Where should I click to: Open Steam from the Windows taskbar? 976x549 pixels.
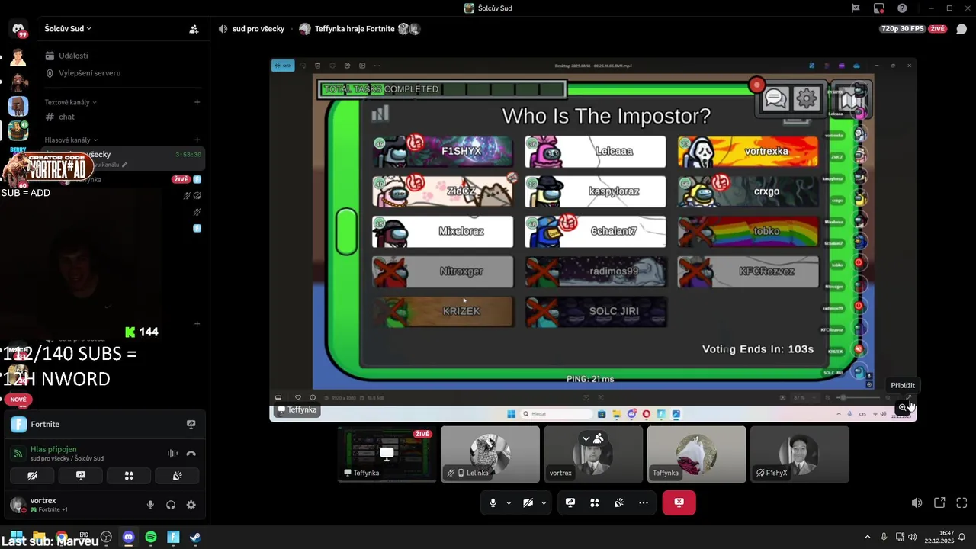(195, 538)
